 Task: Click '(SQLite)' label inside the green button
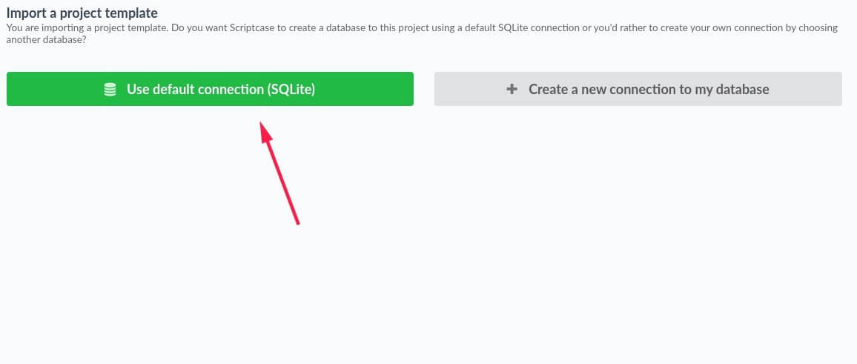coord(291,90)
